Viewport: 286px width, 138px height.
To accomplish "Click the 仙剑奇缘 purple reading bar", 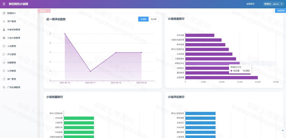I will pos(209,54).
